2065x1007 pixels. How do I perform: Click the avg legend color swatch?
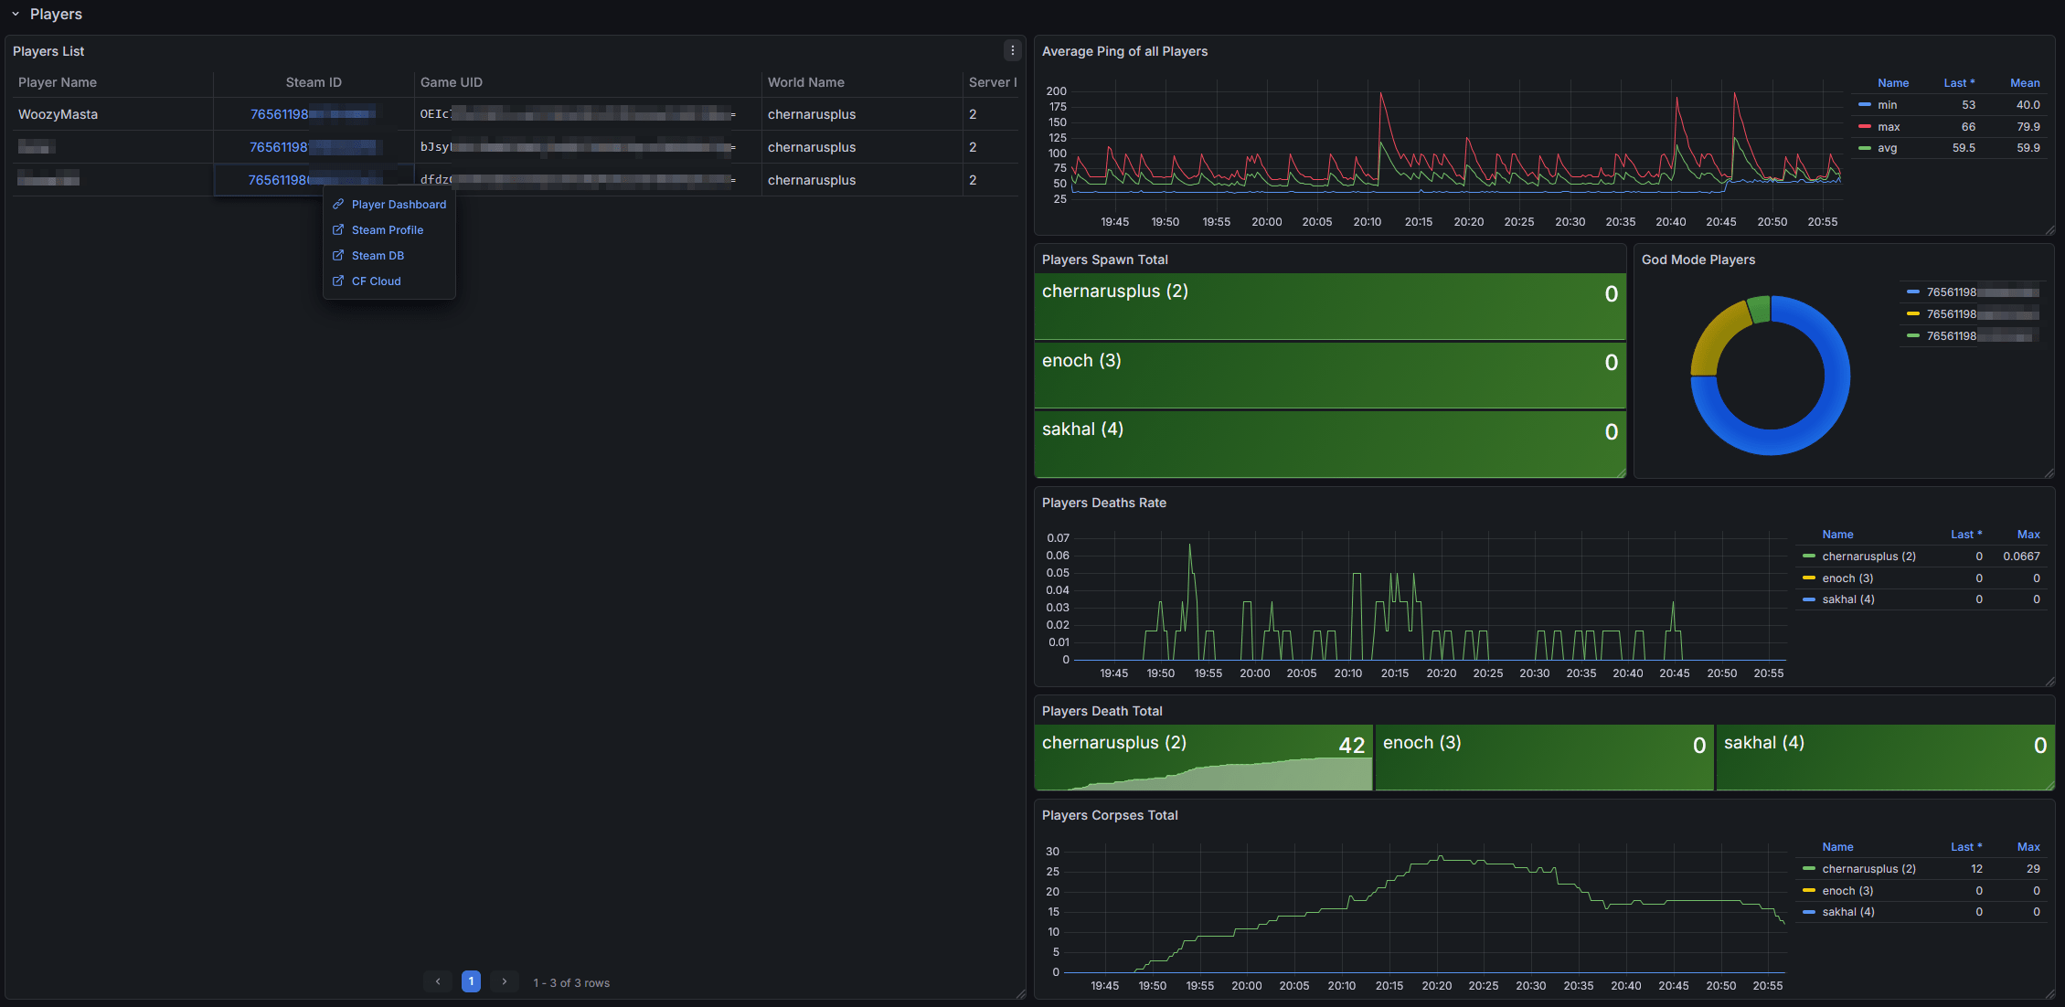tap(1865, 148)
